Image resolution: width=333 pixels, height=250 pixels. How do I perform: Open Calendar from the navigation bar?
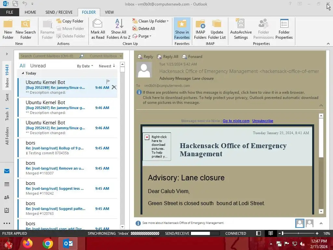pyautogui.click(x=7, y=184)
